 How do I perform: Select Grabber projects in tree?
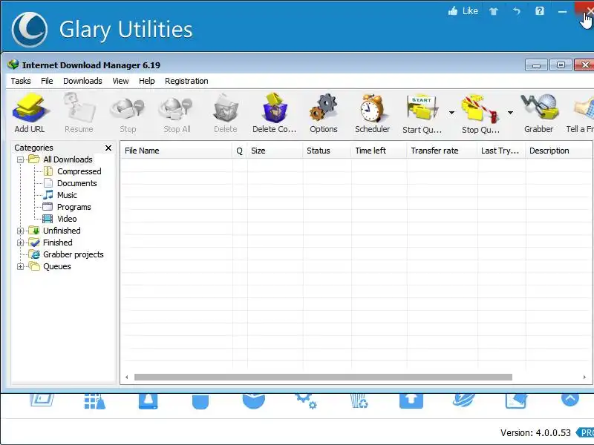(73, 254)
